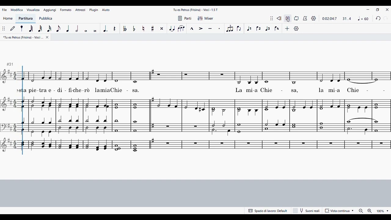Expand the Vista continua view mode dropdown

tap(339, 211)
